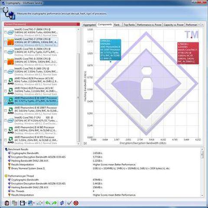Viewport: 208px width, 208px height.
Task: Check the Phenom II X4 955 checkbox
Action: pos(6,140)
